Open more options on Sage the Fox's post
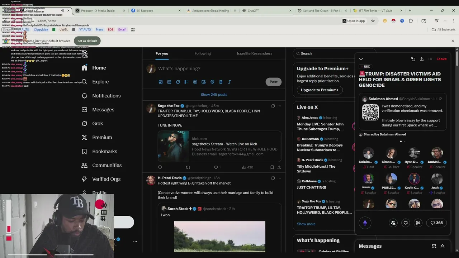The height and width of the screenshot is (258, 459). click(x=279, y=106)
